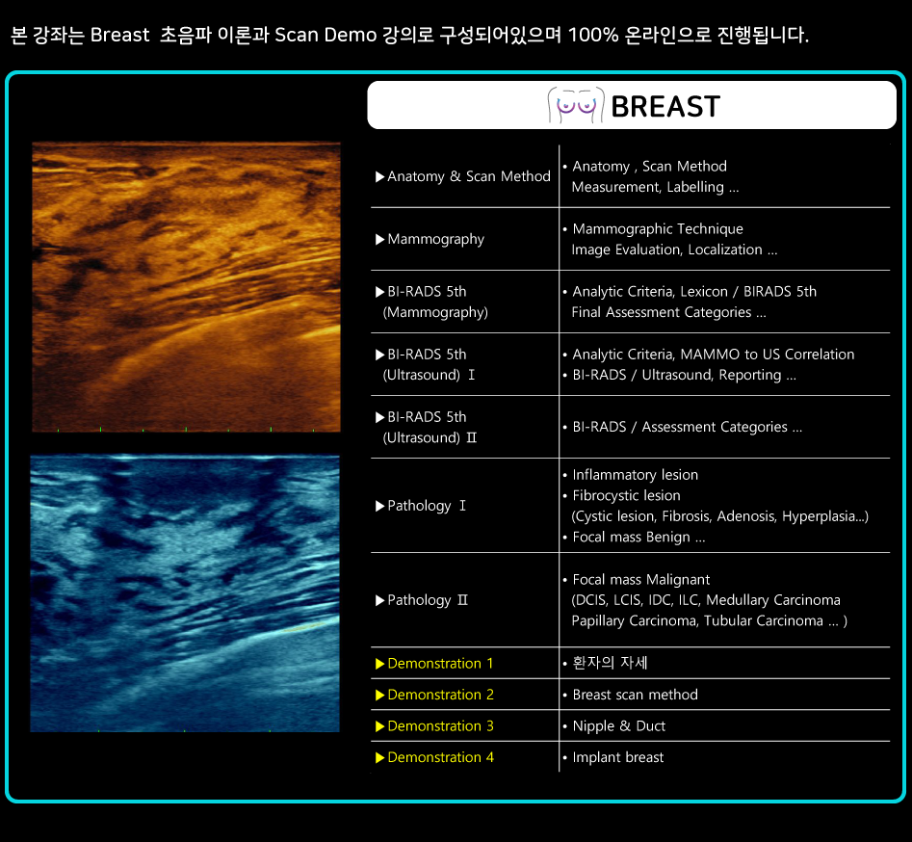Click 'BI-RADS / Assessment Categories ...' text
This screenshot has height=842, width=912.
(687, 428)
